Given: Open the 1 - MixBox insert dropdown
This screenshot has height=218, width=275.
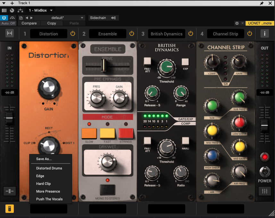Looking at the screenshot, I should [x=41, y=10].
